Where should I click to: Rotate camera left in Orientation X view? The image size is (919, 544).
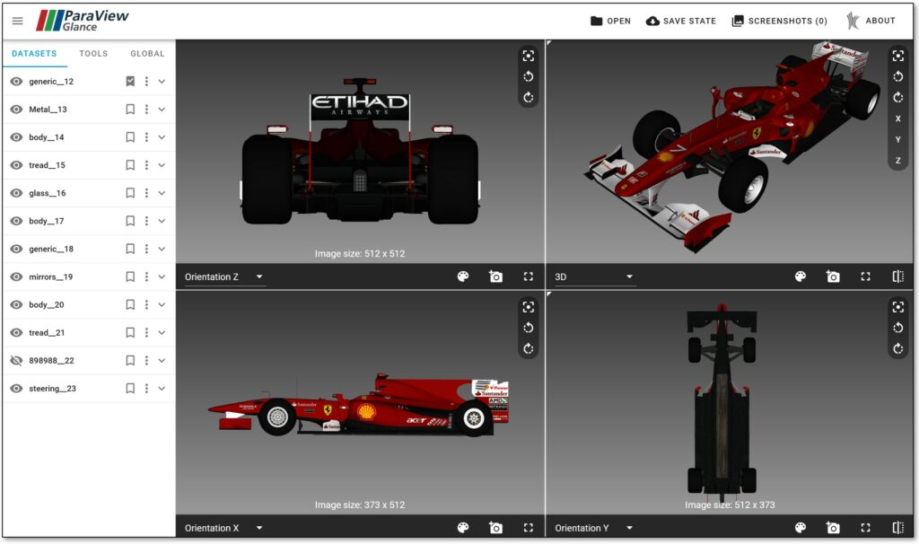pos(528,328)
